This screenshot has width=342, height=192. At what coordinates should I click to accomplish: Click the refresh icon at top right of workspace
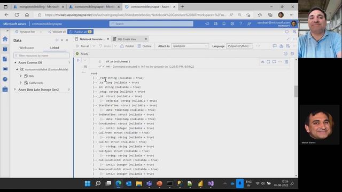(x=287, y=32)
